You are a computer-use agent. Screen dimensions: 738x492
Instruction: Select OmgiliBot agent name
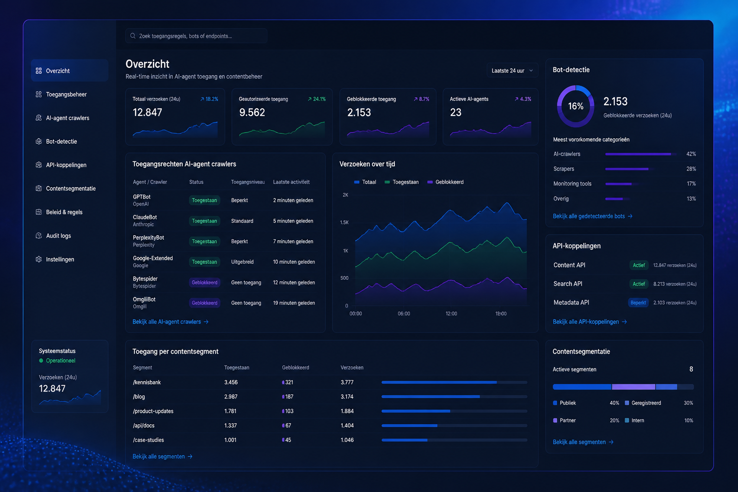pos(144,299)
